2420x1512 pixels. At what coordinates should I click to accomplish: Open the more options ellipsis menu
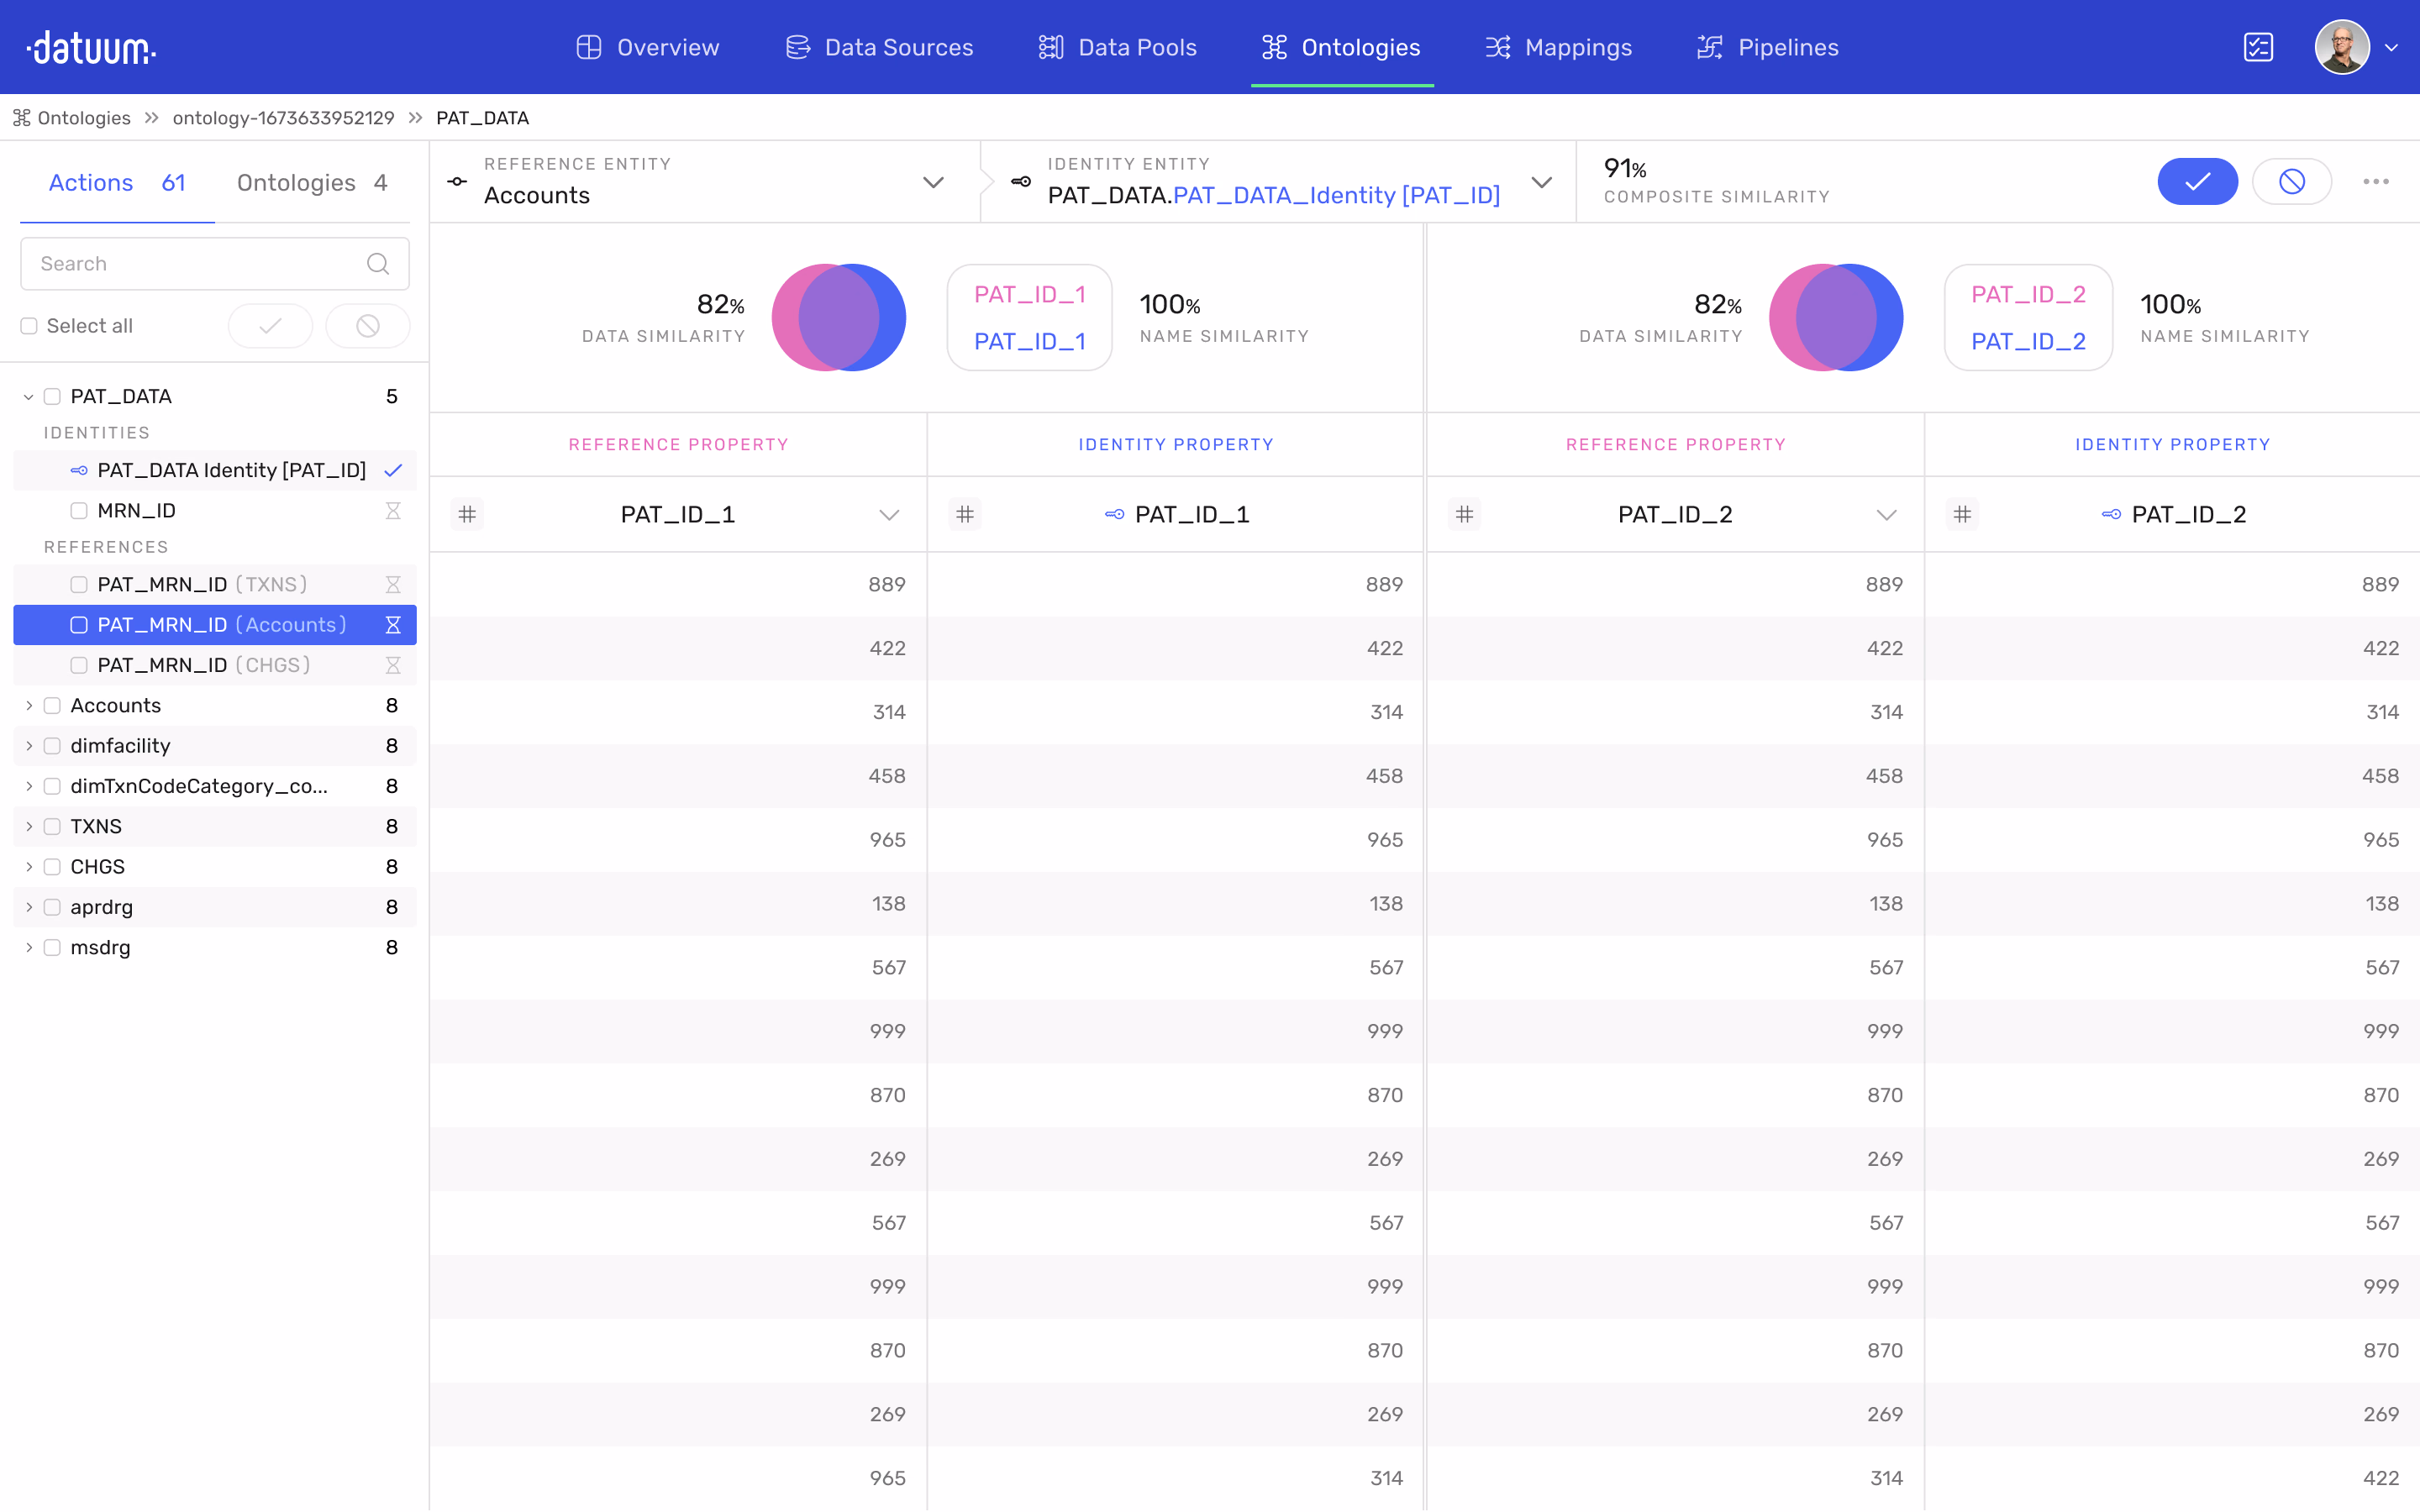[x=2376, y=181]
